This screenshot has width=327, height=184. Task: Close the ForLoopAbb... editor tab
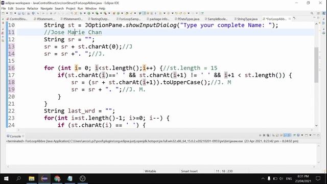point(290,19)
